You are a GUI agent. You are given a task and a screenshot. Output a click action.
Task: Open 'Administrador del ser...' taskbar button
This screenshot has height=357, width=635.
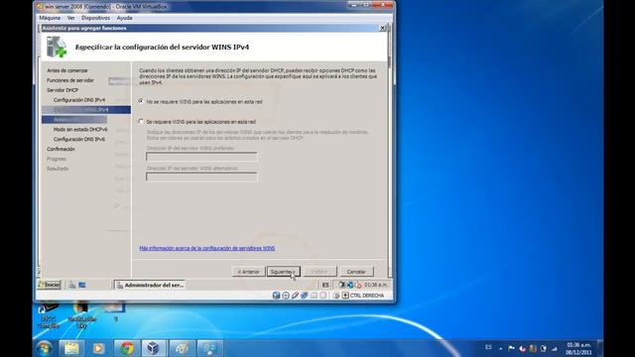click(150, 285)
